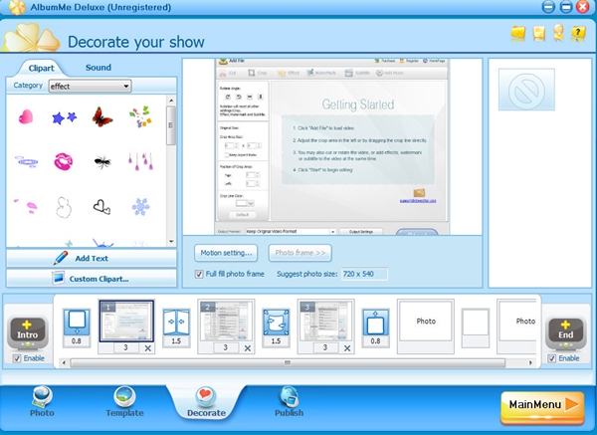Click the 0.8 transition icon after slide 3
Viewport: 597px width, 435px height.
click(376, 323)
